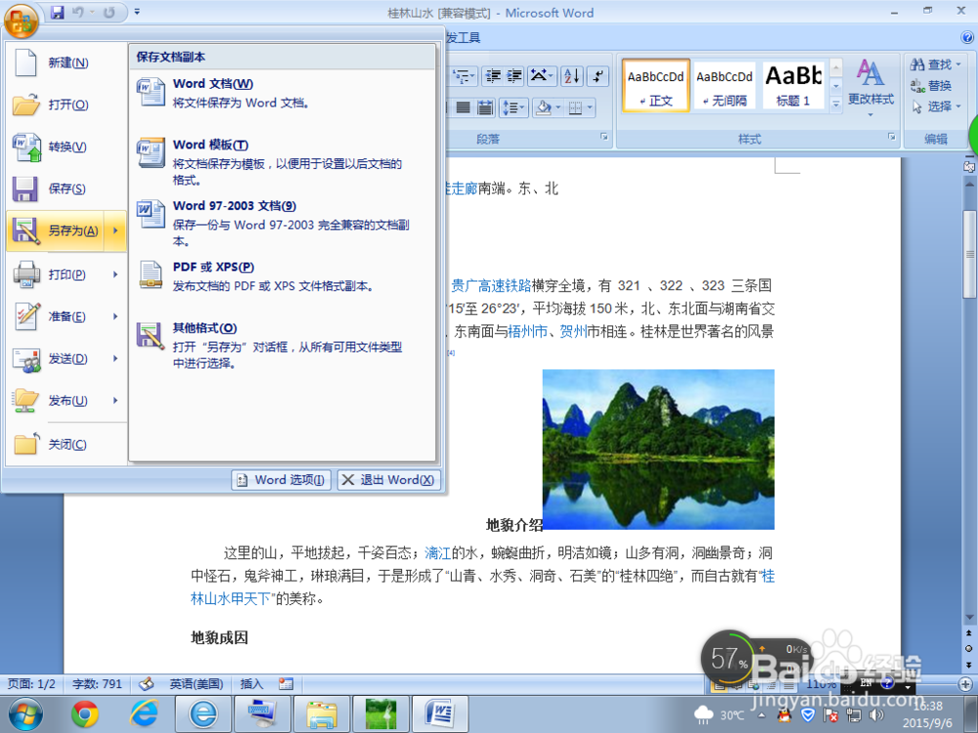Open the Word 选项 dialog
The width and height of the screenshot is (978, 733).
pyautogui.click(x=281, y=480)
